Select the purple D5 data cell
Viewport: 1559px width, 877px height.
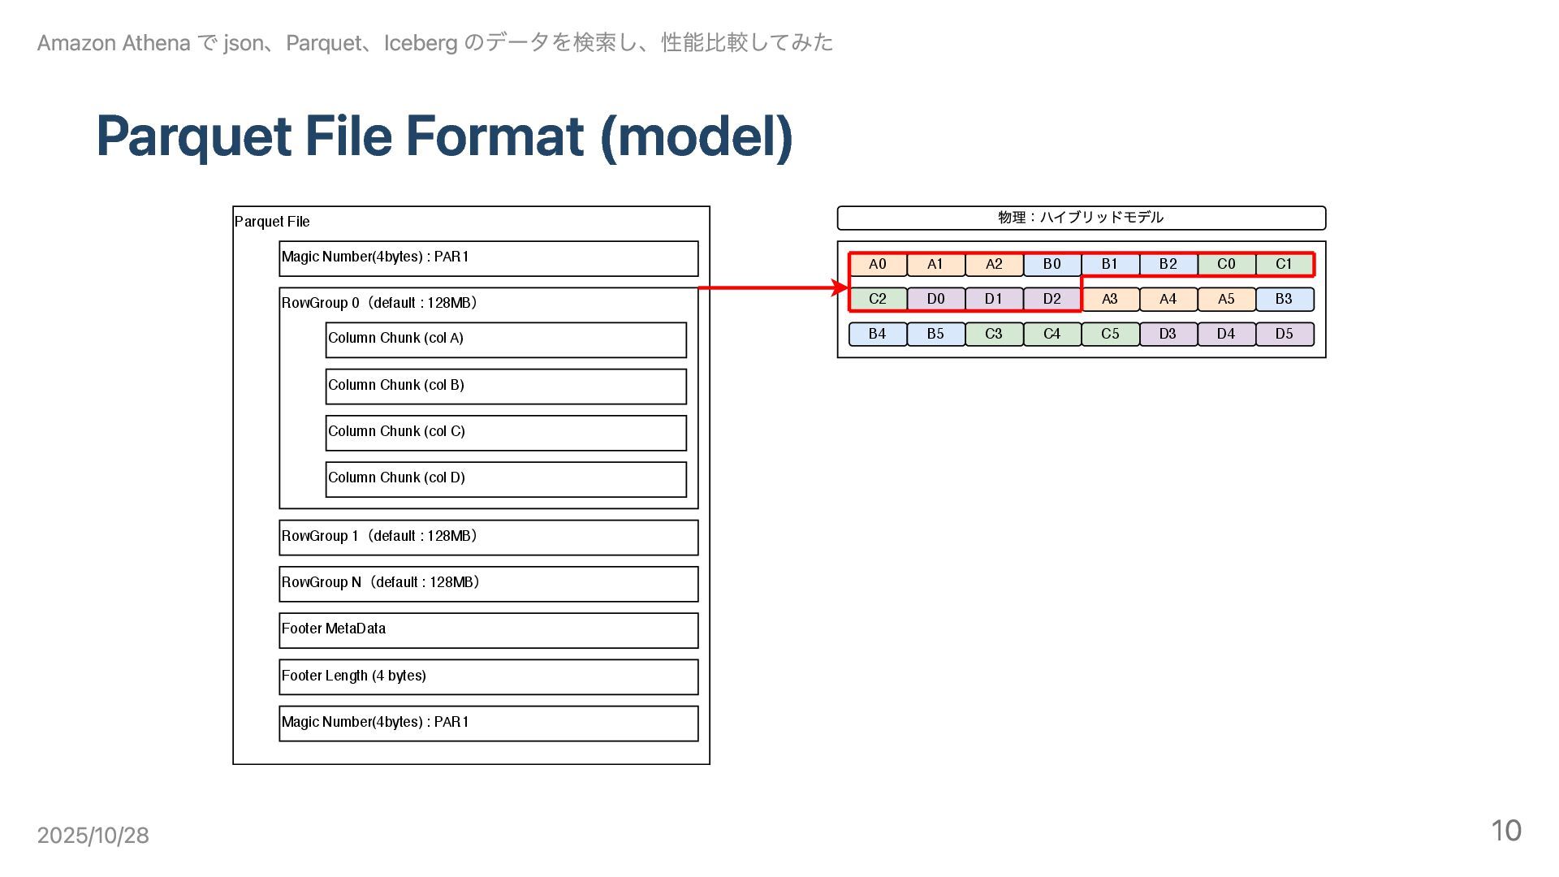pos(1284,335)
